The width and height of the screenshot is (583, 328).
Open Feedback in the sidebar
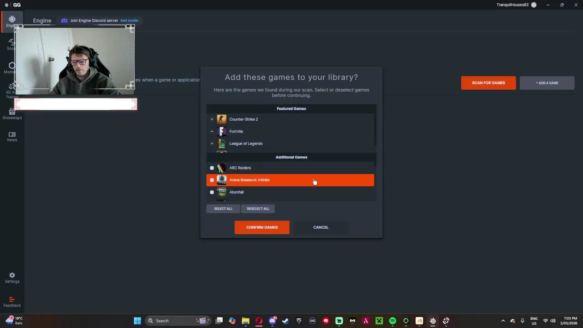pos(12,302)
